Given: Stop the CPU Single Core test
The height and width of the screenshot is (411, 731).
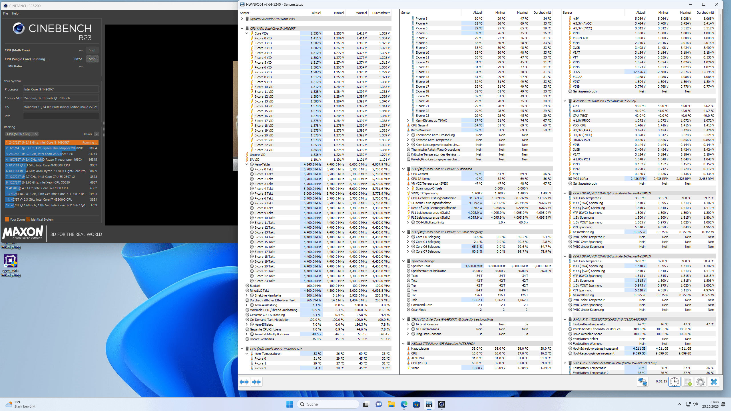Looking at the screenshot, I should pyautogui.click(x=92, y=59).
